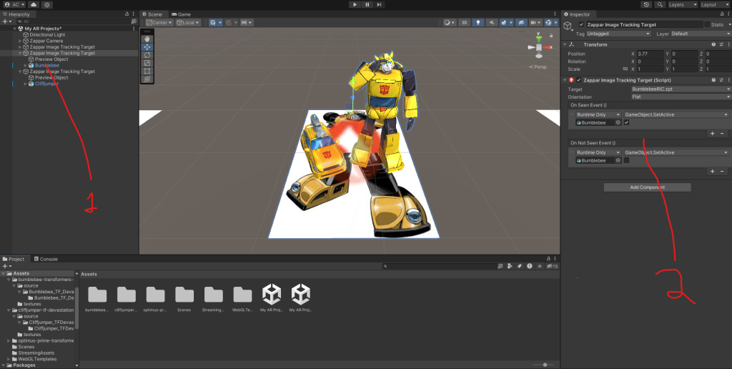732x369 pixels.
Task: Select the Scale tool in Scene overlay
Action: (x=147, y=63)
